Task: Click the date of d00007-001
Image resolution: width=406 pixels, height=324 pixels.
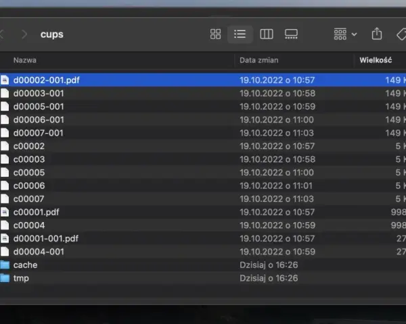Action: [x=277, y=133]
